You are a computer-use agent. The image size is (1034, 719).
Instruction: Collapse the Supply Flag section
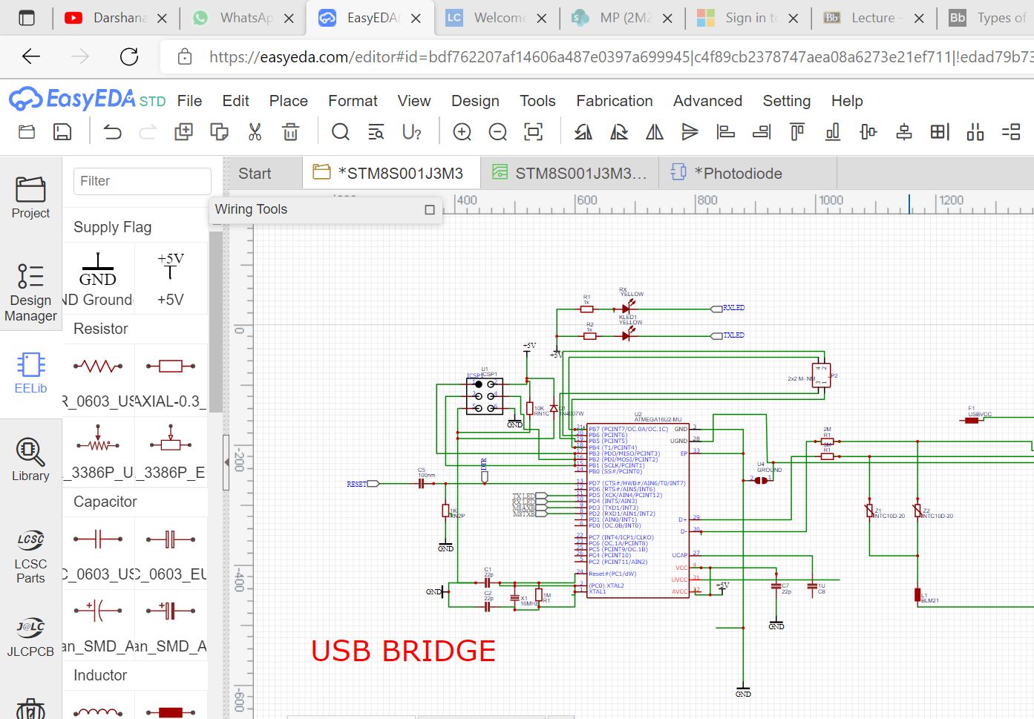click(112, 226)
